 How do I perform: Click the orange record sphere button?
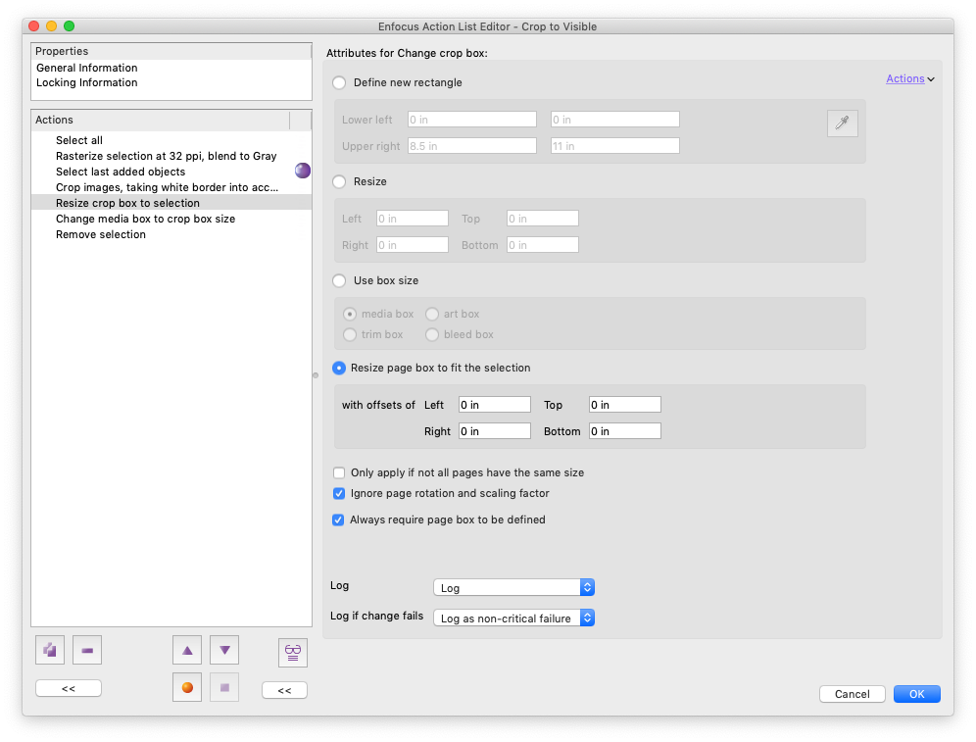point(187,687)
